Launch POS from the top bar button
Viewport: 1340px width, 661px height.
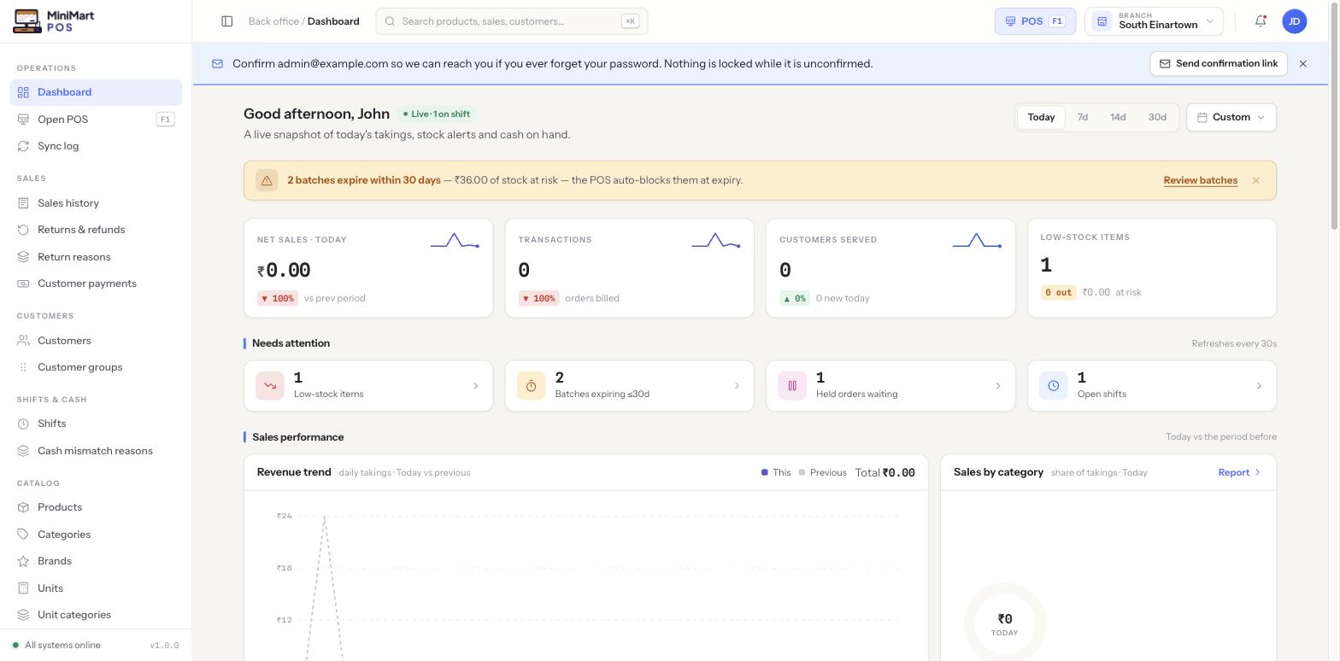(1035, 21)
